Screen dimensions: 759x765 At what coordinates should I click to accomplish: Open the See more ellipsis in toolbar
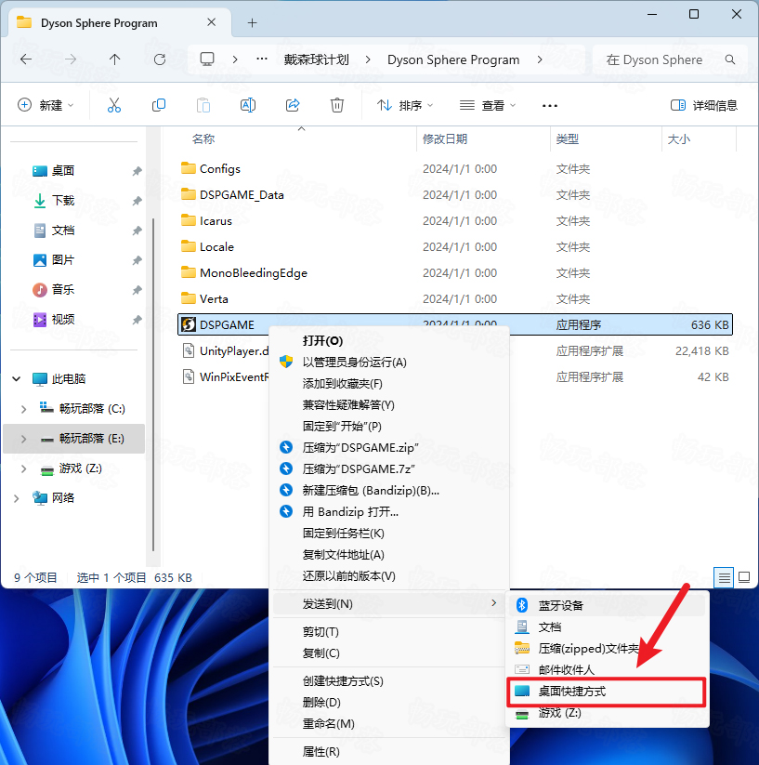tap(550, 106)
